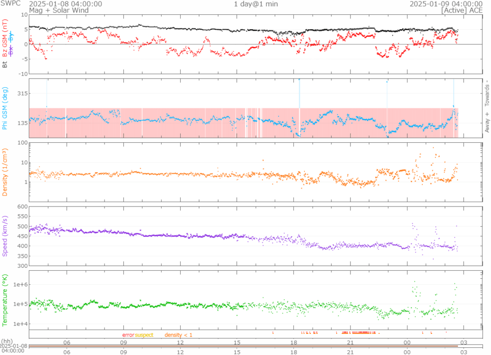The width and height of the screenshot is (491, 355).
Task: Click the (hh) hour unit label
Action: point(7,341)
